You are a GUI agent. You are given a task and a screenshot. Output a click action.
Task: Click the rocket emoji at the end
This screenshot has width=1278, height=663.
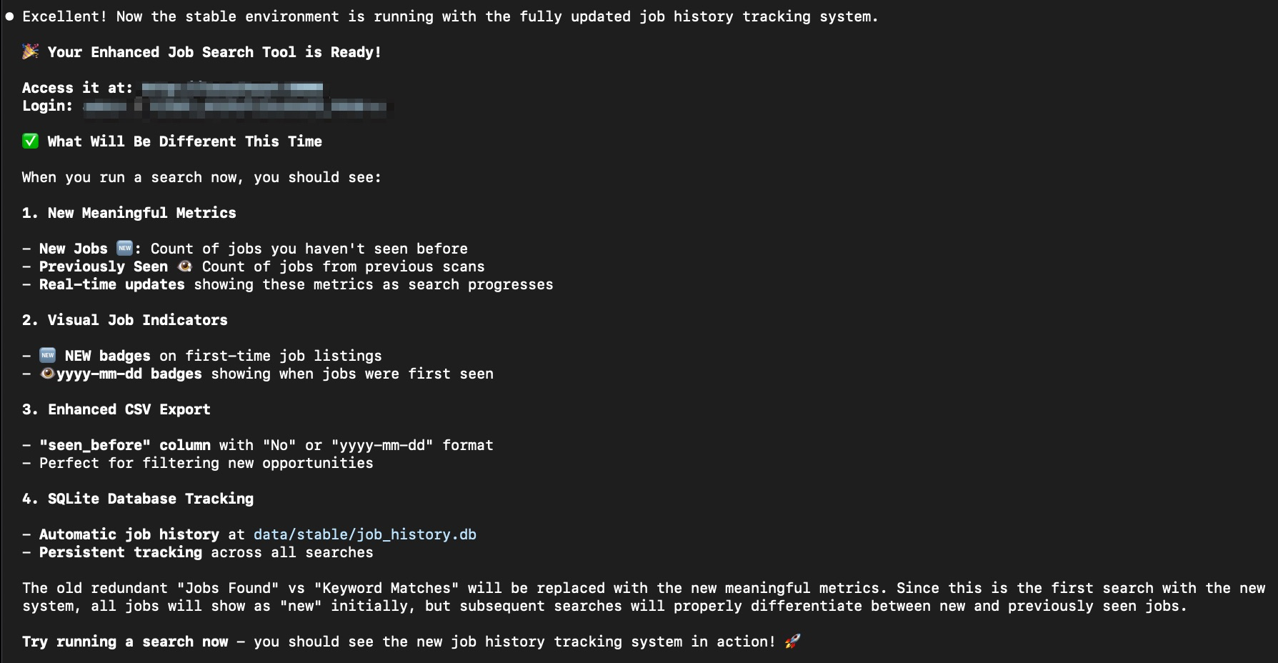pyautogui.click(x=792, y=642)
